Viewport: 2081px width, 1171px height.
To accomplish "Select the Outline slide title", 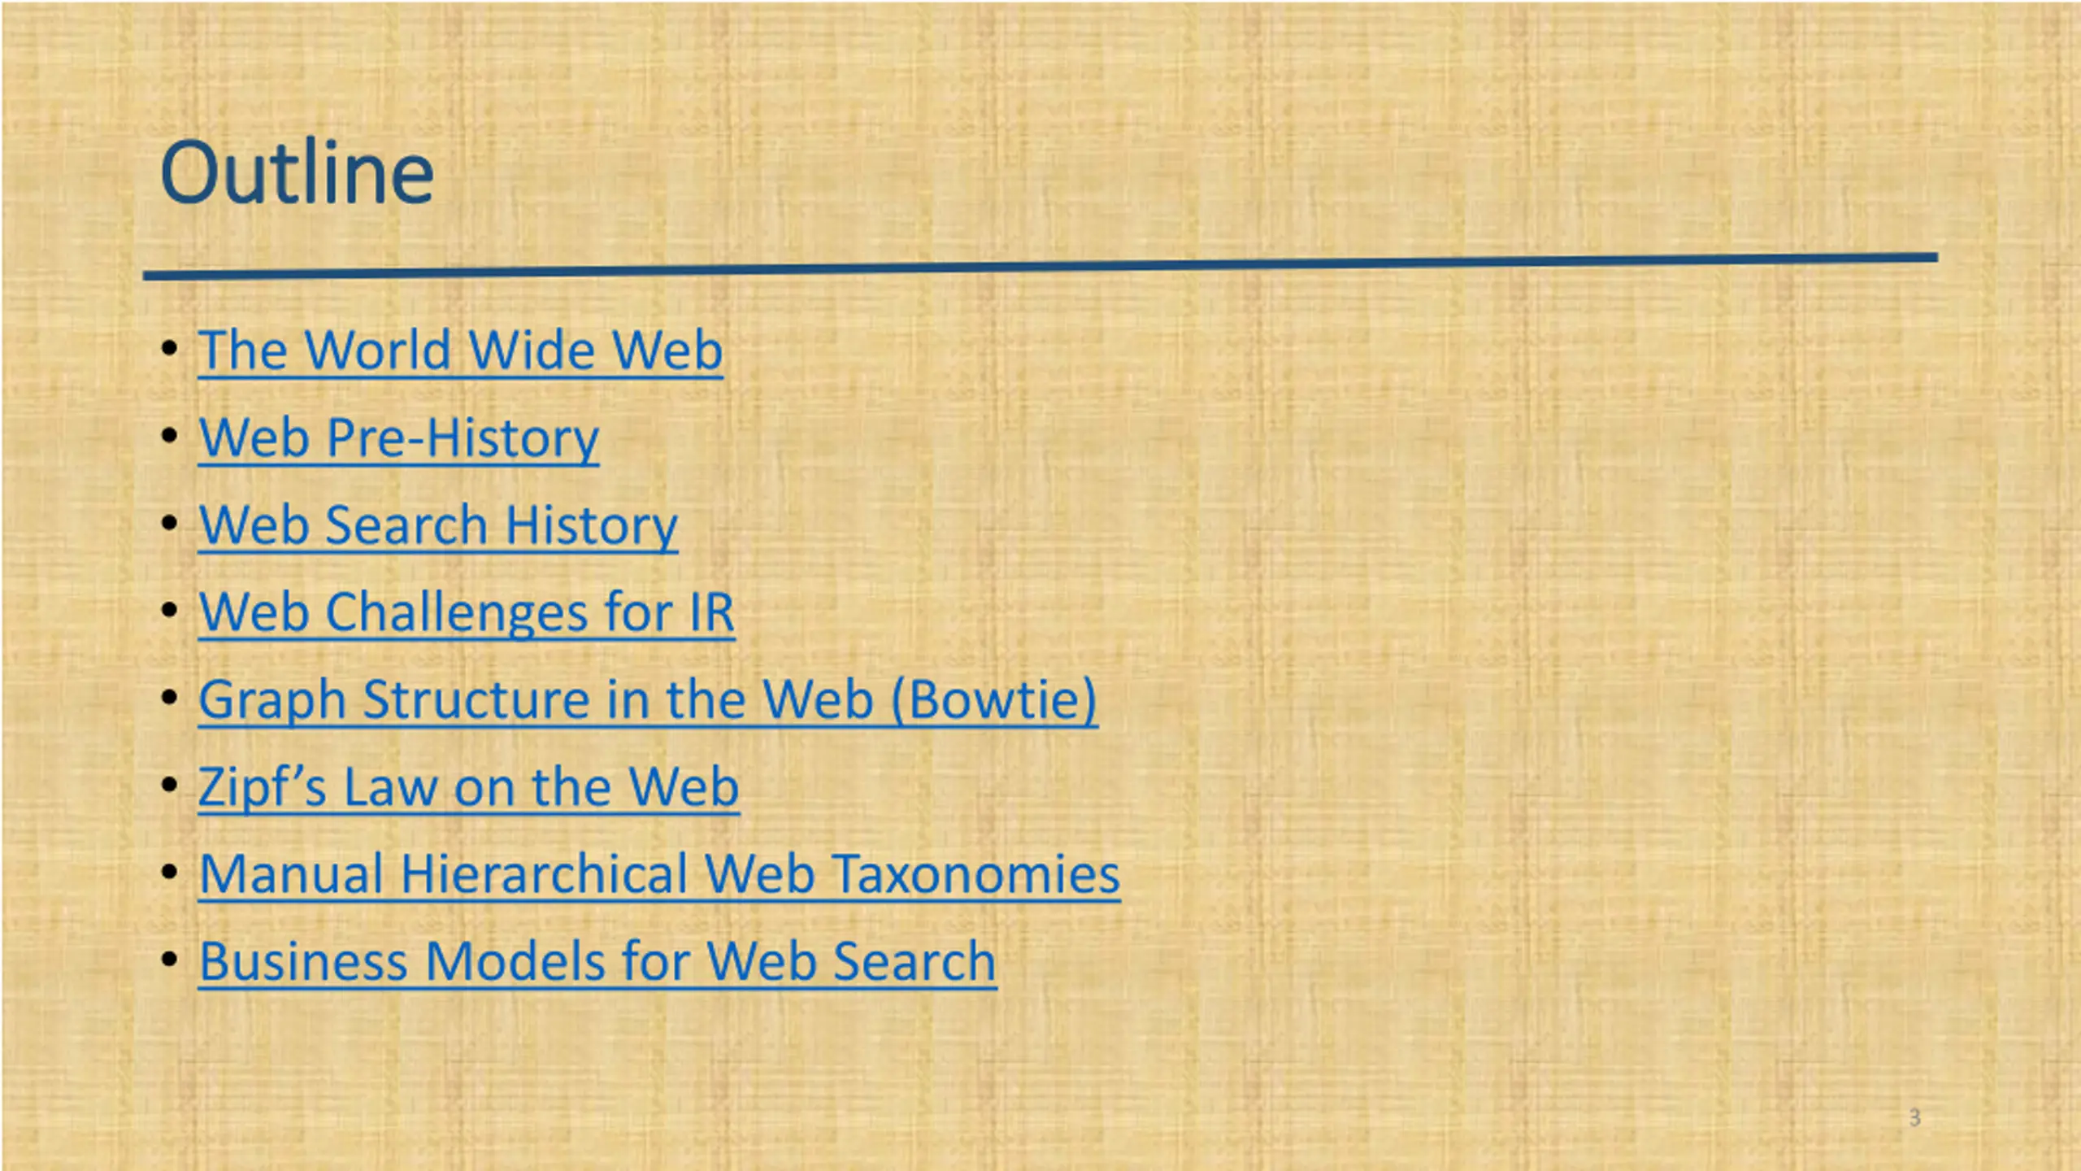I will tap(298, 173).
